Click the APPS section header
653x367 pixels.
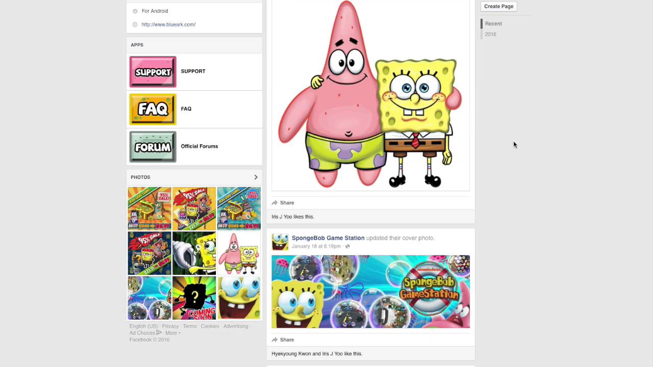pos(137,45)
